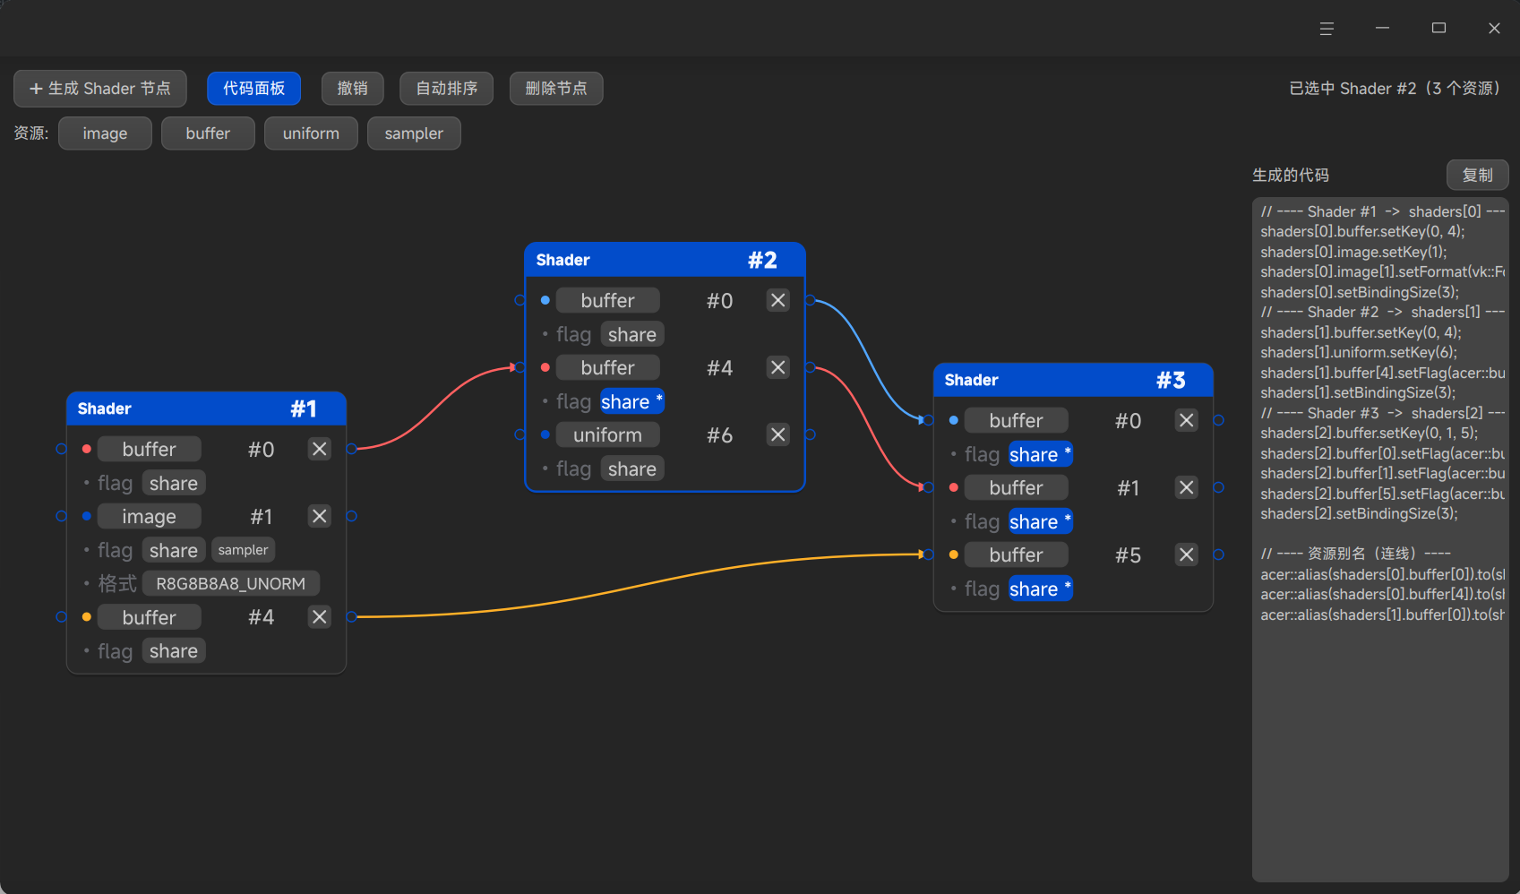Click inside the generated code text area
The height and width of the screenshot is (894, 1520).
click(x=1380, y=539)
